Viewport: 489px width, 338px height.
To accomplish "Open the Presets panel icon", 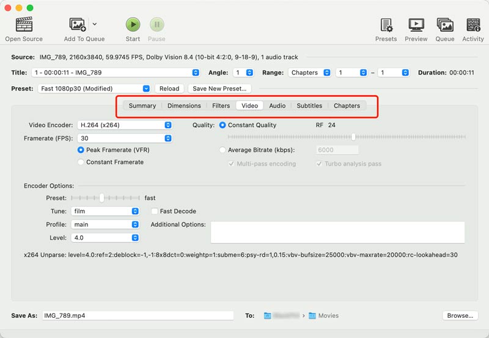I will (386, 25).
